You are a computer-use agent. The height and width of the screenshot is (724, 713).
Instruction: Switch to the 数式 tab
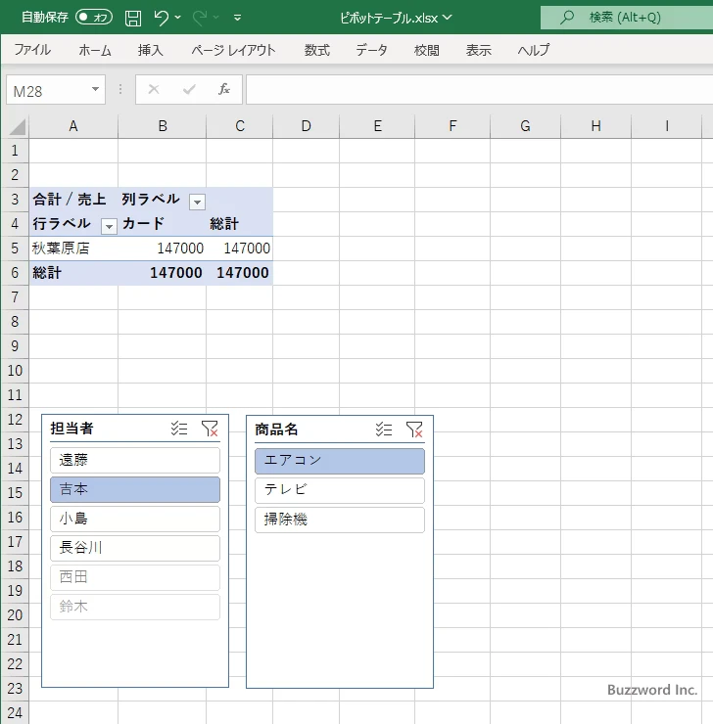click(x=317, y=50)
